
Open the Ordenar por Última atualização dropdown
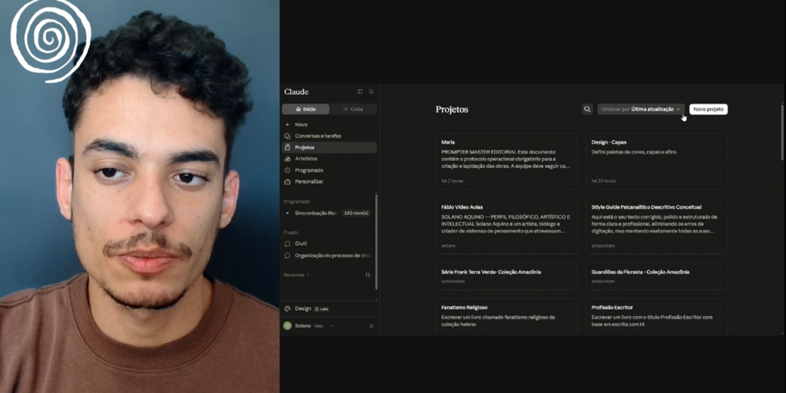(641, 109)
